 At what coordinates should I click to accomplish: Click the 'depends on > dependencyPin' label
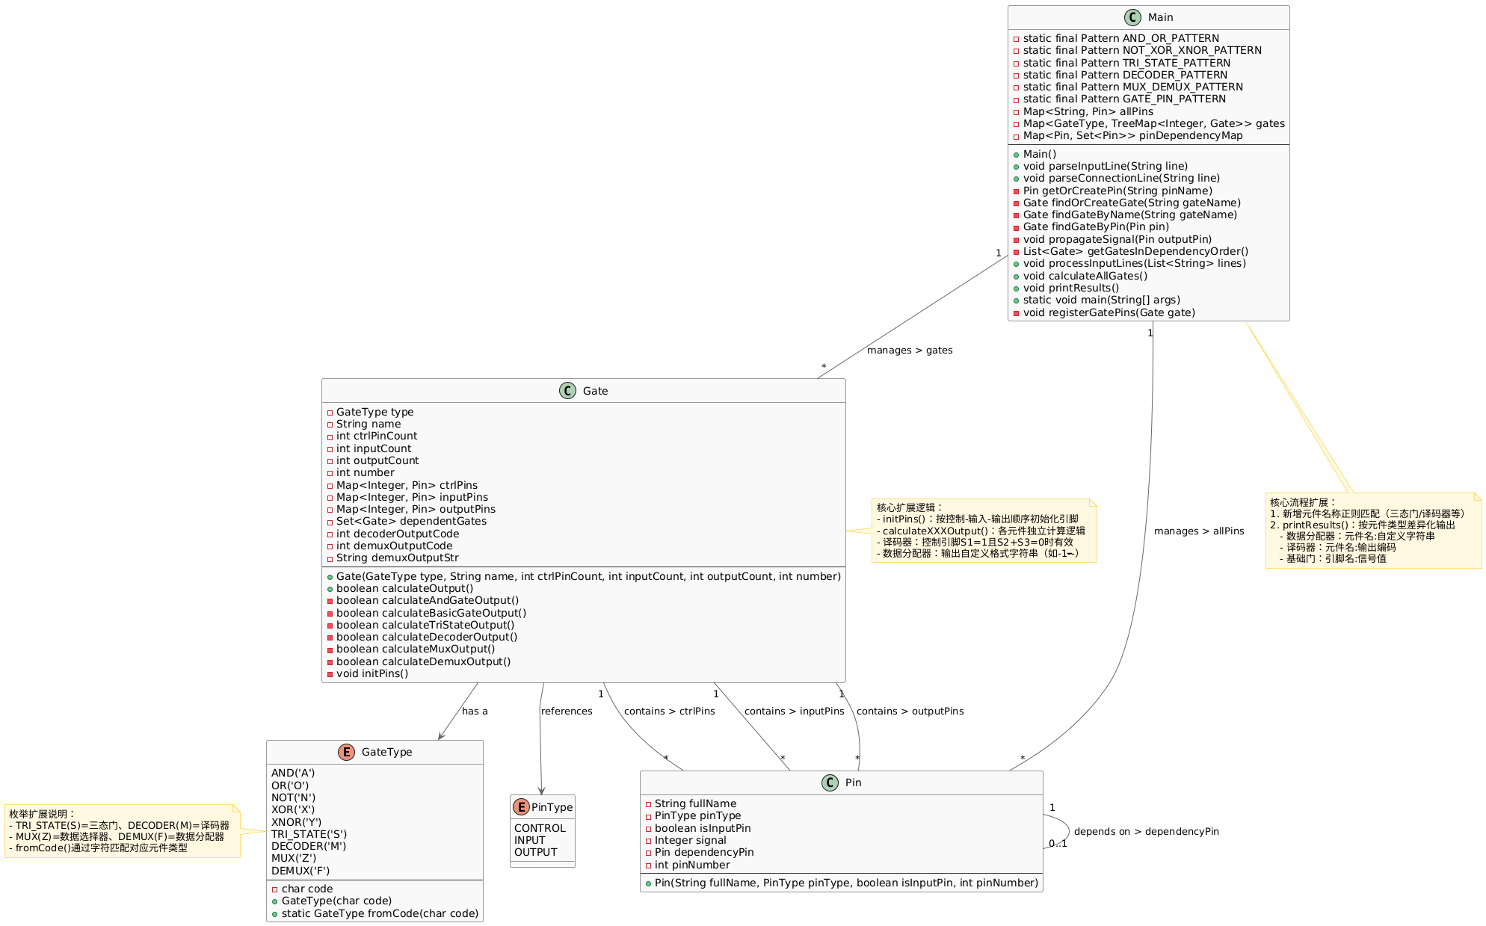coord(1145,831)
